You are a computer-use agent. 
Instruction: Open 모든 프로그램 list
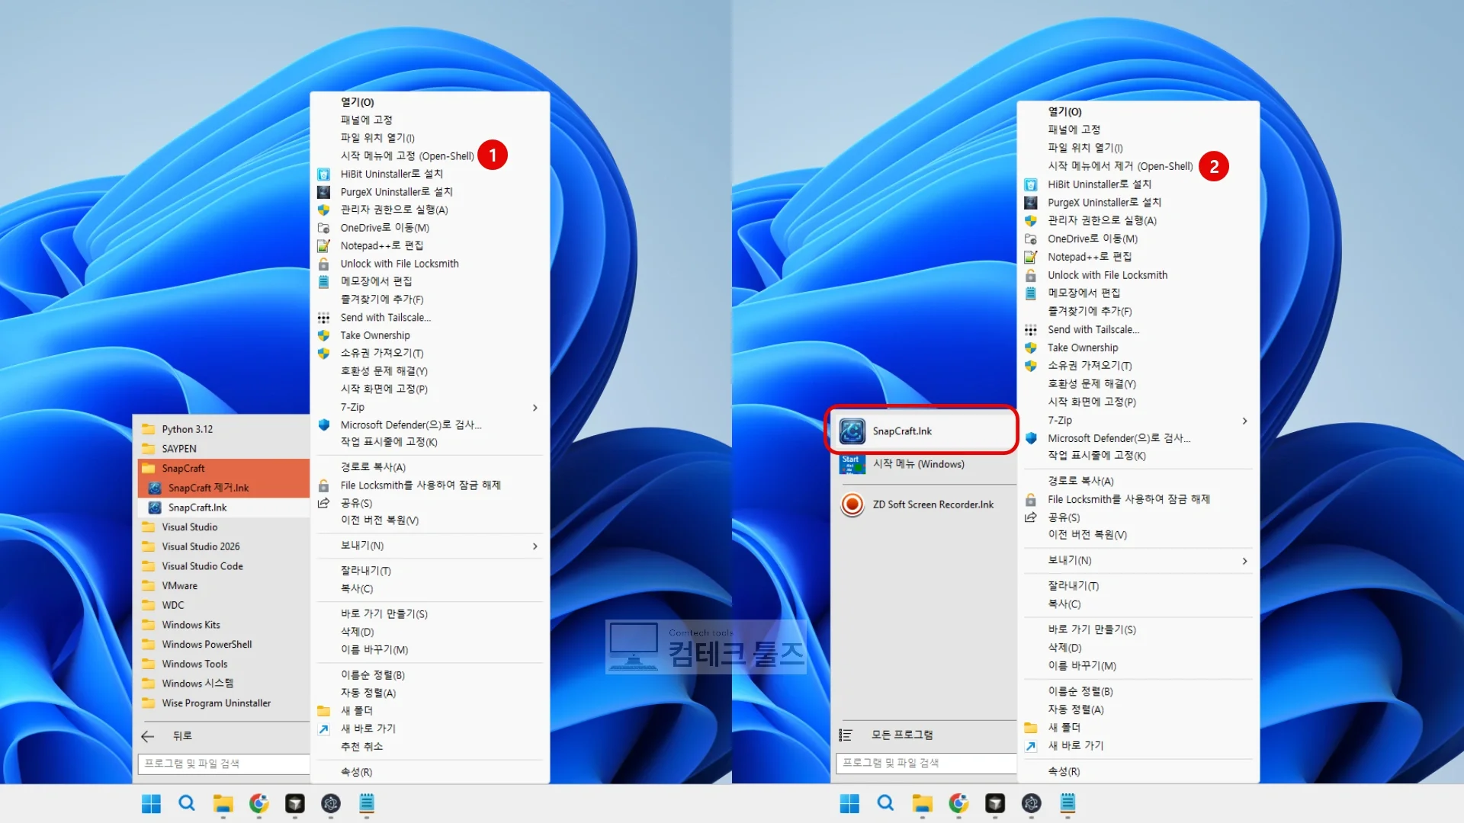926,735
